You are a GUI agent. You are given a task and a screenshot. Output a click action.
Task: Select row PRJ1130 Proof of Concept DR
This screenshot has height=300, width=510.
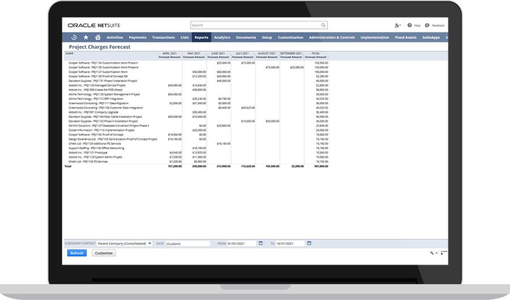pos(197,77)
